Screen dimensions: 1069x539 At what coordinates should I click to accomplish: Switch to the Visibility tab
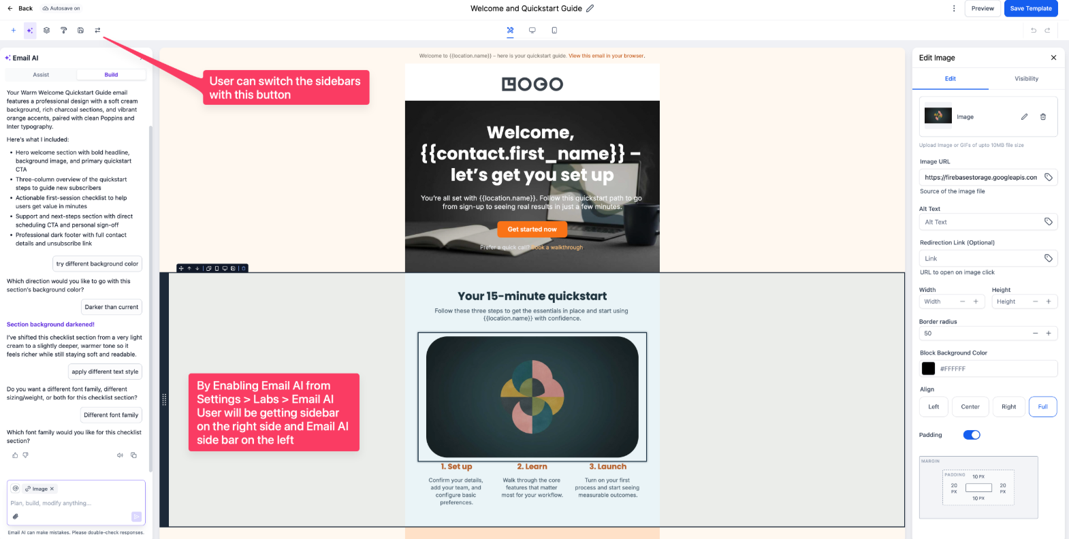tap(1026, 79)
